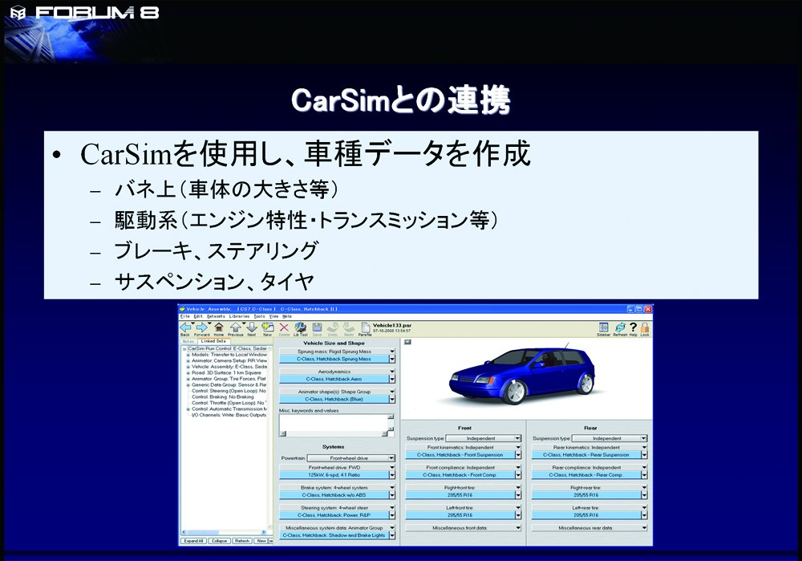This screenshot has height=561, width=802.
Task: Open the Edit menu
Action: click(198, 316)
